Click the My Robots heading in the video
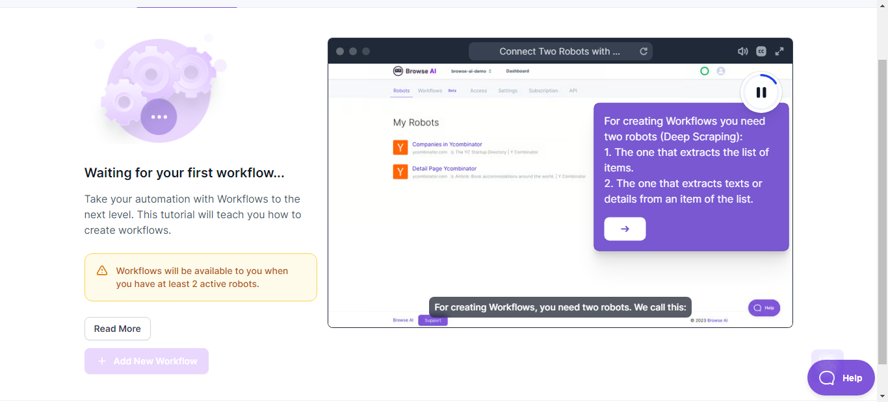The image size is (888, 402). [416, 122]
